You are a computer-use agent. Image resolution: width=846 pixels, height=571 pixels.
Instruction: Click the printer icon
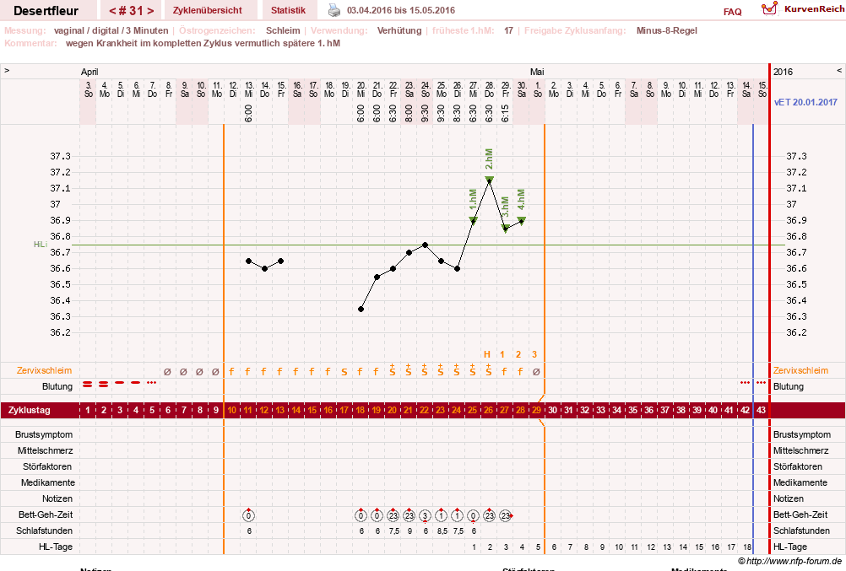pyautogui.click(x=334, y=10)
